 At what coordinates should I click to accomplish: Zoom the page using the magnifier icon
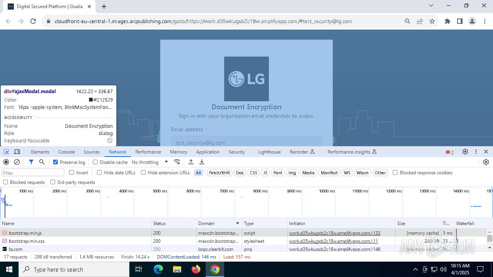point(407,21)
